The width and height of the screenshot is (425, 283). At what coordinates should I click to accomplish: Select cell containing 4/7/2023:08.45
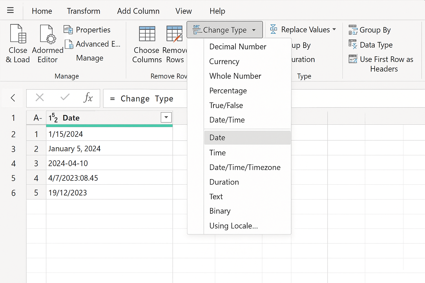pos(109,178)
